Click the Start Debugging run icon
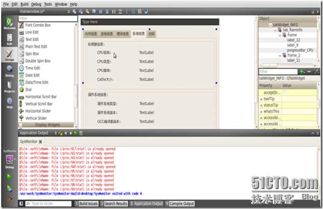Screen dimensions: 323x209 (x=9, y=188)
